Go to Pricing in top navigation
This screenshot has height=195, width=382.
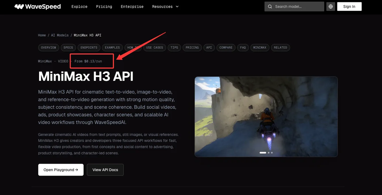point(104,7)
